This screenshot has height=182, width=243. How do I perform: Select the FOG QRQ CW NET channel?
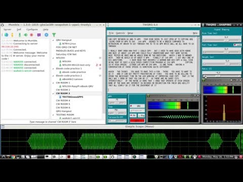click(66, 47)
